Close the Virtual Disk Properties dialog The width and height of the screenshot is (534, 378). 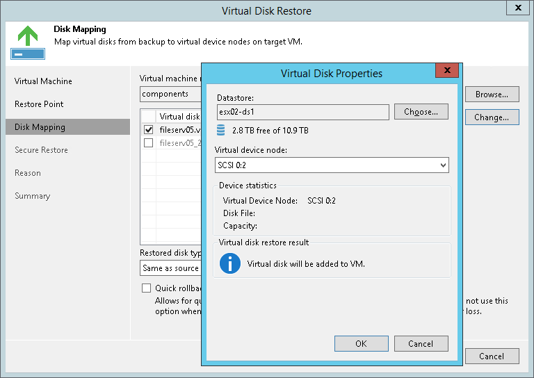tap(446, 72)
